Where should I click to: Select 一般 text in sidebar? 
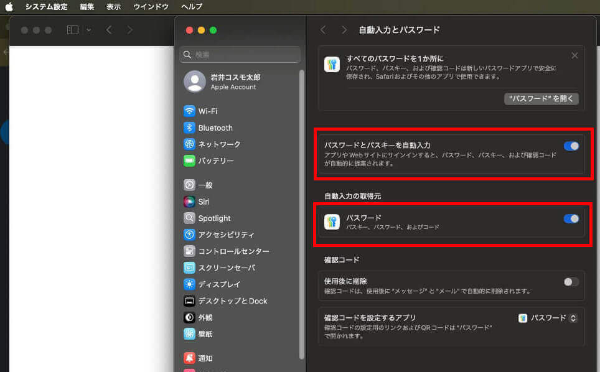205,185
